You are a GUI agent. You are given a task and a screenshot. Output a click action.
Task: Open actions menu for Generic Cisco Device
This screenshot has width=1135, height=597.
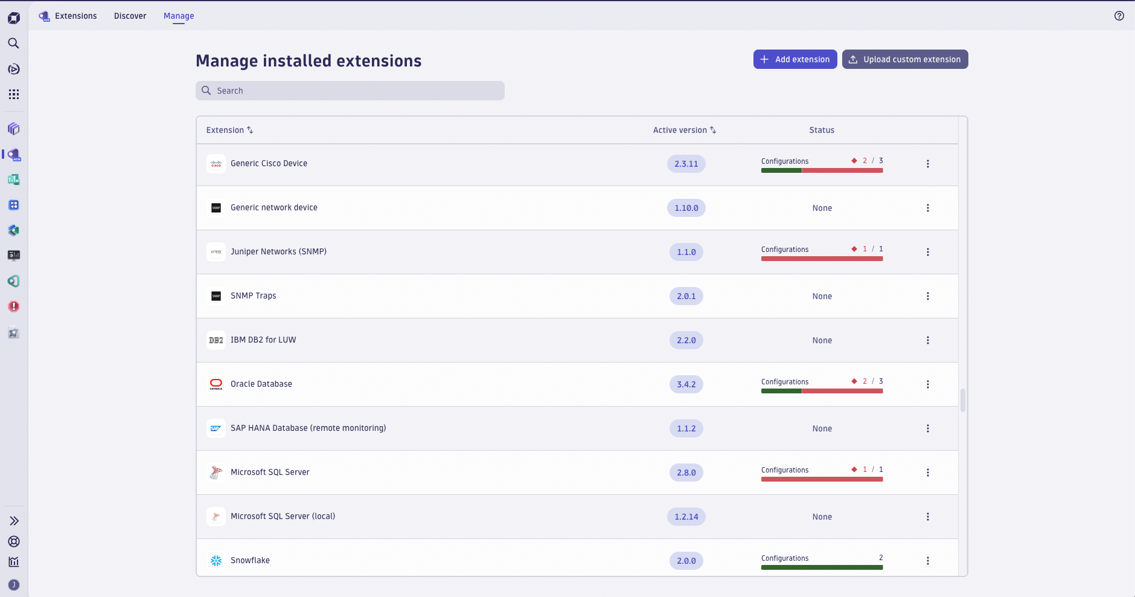point(928,164)
